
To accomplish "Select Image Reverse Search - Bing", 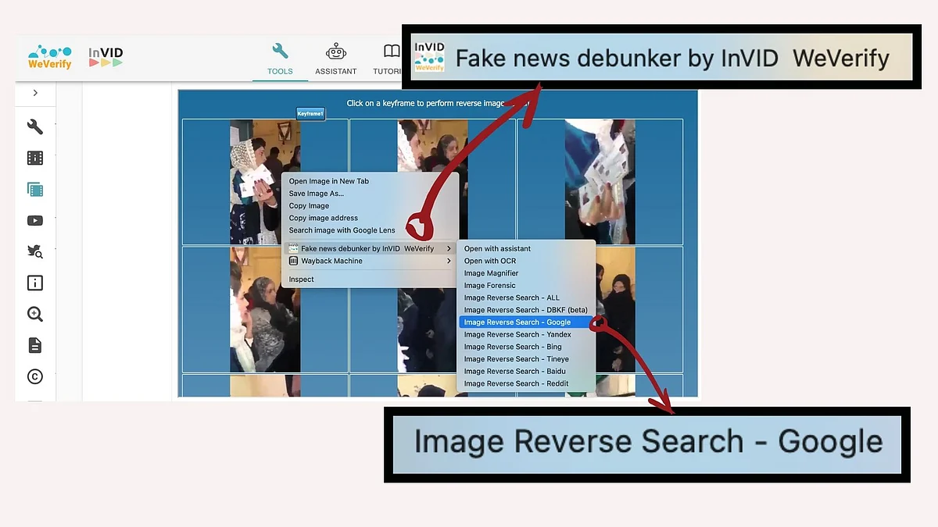I will pos(513,347).
